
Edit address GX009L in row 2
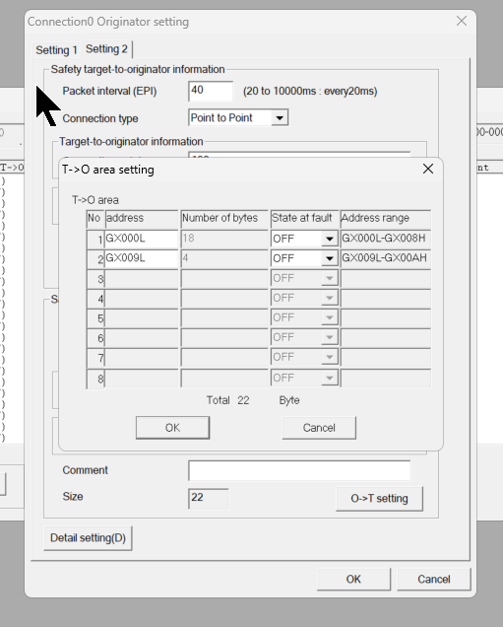point(142,258)
